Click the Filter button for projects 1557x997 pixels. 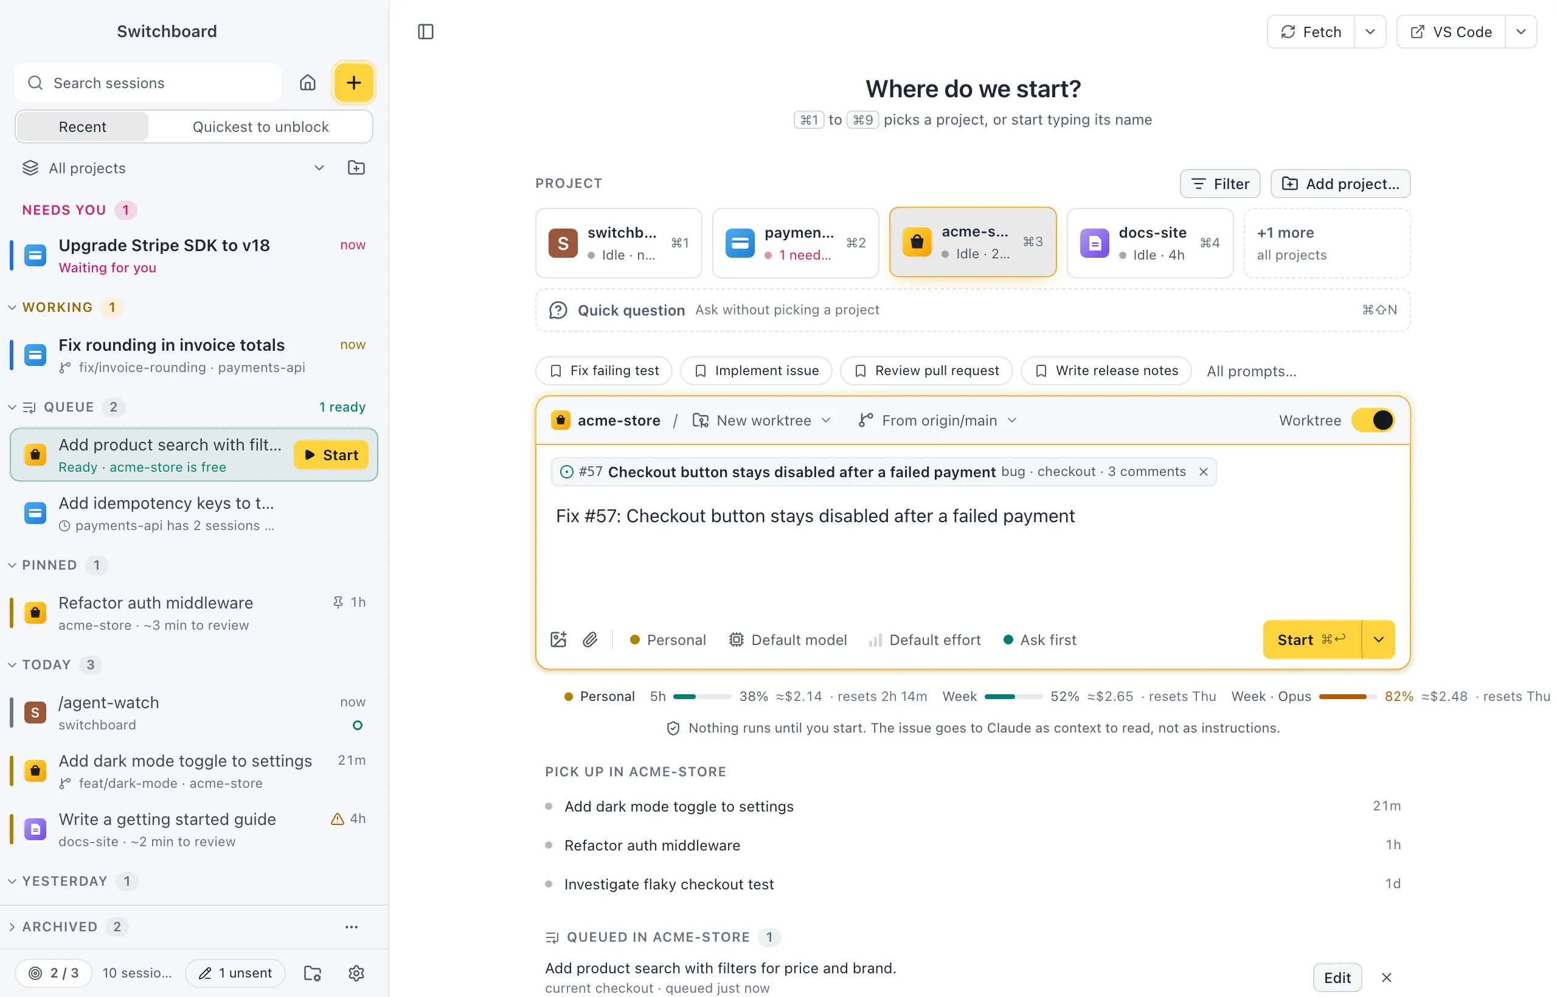pos(1219,184)
